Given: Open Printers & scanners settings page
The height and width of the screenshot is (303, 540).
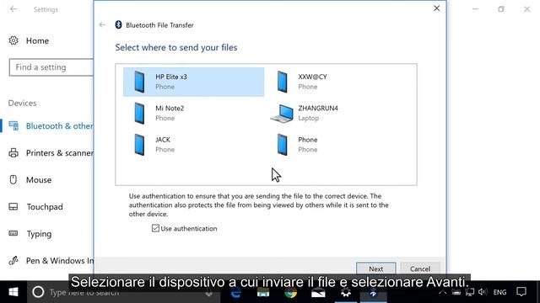Looking at the screenshot, I should tap(48, 153).
